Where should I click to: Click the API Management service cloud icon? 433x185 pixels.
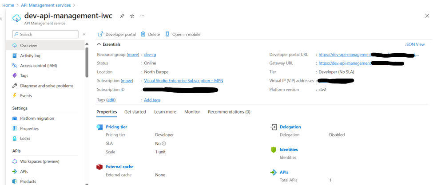click(x=16, y=18)
